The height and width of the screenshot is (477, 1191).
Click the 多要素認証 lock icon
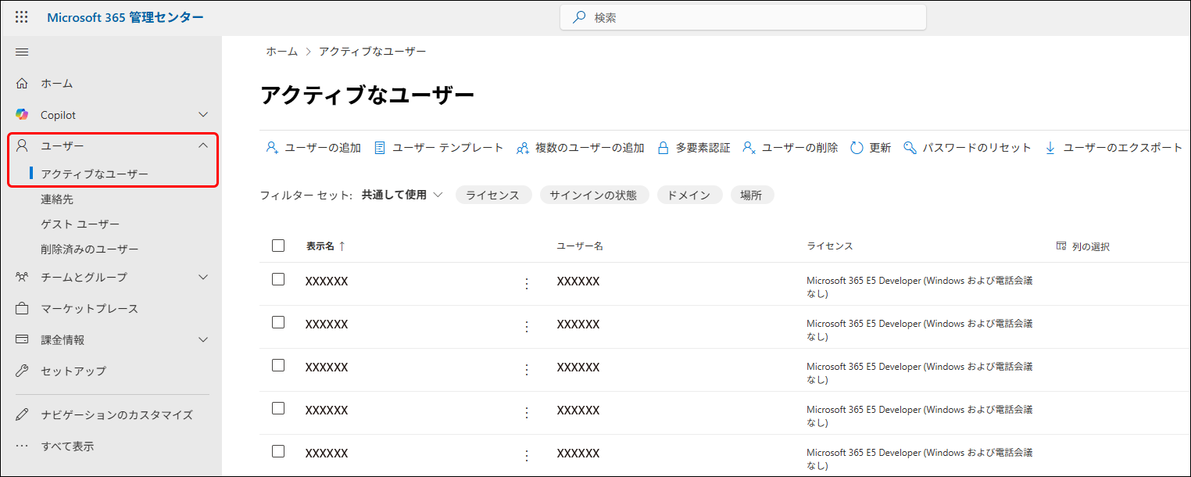663,147
